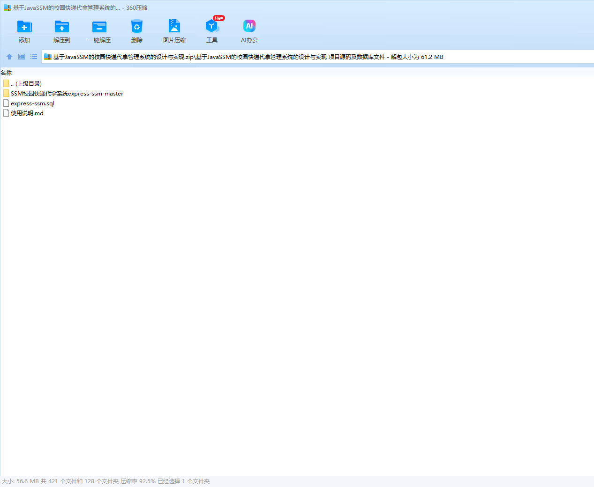This screenshot has width=594, height=487.
Task: Open the 图片压缩 (image compress) tool
Action: (x=174, y=27)
